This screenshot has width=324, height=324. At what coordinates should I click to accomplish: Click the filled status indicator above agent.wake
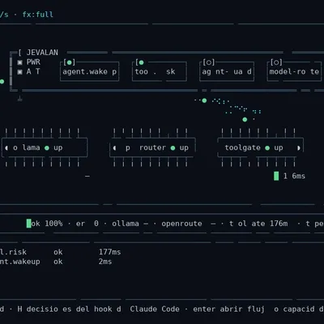pyautogui.click(x=70, y=62)
